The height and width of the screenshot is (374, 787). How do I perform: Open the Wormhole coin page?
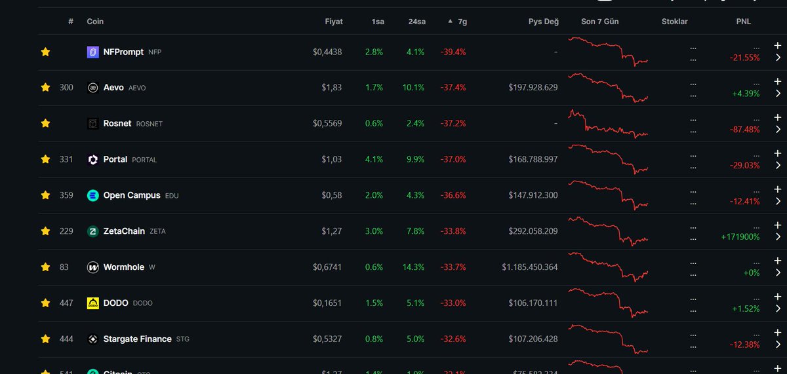(124, 267)
